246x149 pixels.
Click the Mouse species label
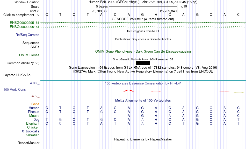tap(34, 116)
